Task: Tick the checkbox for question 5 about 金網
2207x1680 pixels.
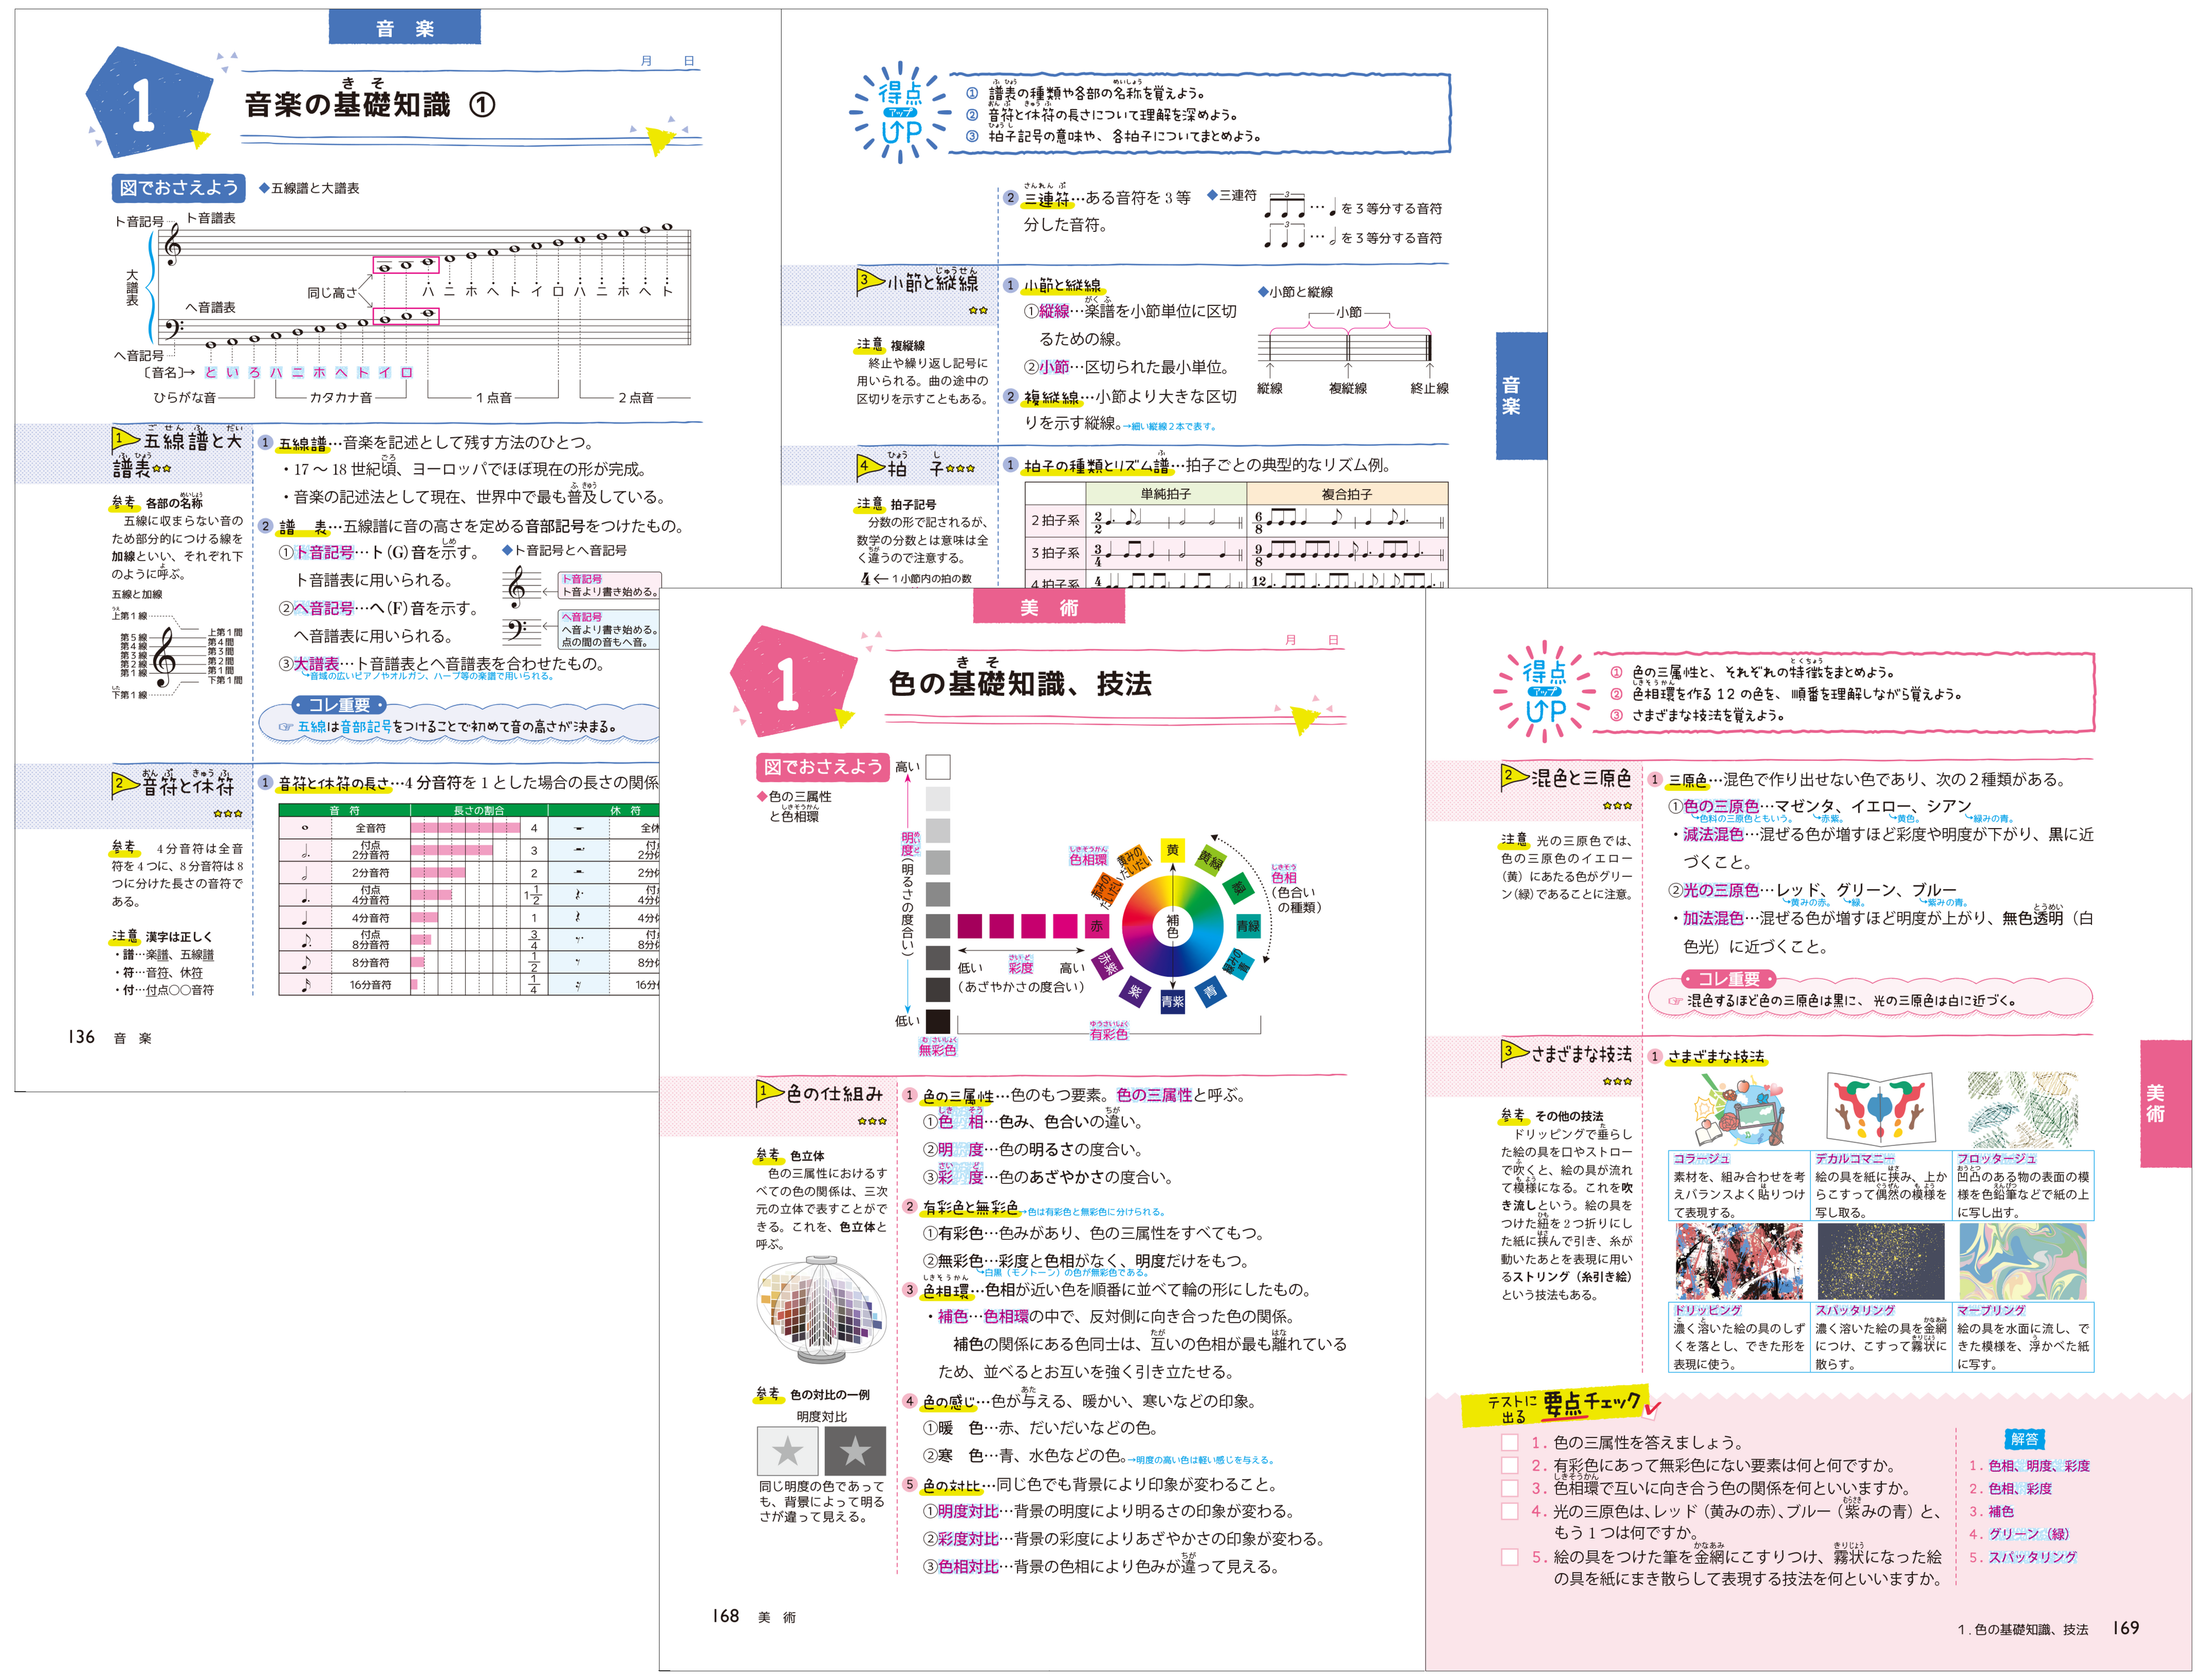Action: 1510,1557
